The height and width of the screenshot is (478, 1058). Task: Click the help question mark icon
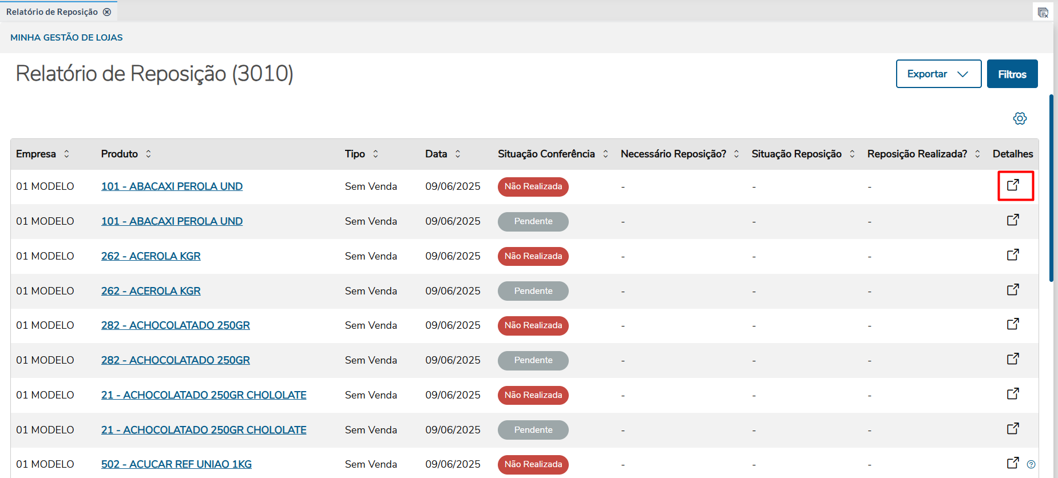tap(1031, 464)
